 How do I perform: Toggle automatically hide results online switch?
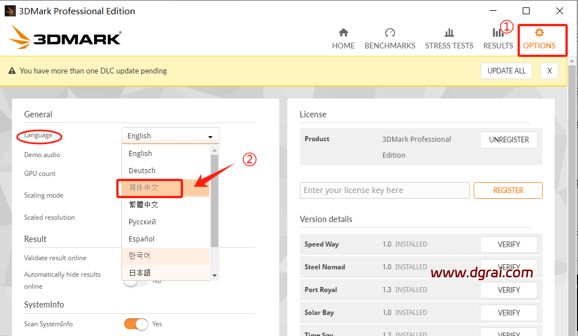click(x=135, y=280)
